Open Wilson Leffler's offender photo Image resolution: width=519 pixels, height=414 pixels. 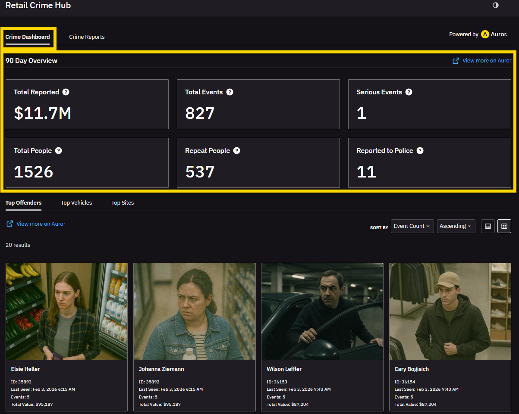(x=322, y=311)
